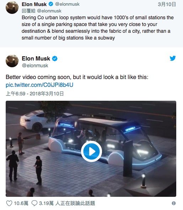Open replies via speech bubble icon

[x=34, y=203]
